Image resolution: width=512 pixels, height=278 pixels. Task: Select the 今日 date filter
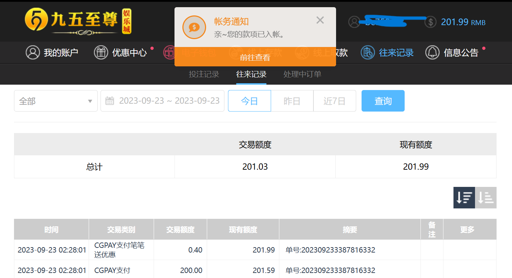(250, 101)
